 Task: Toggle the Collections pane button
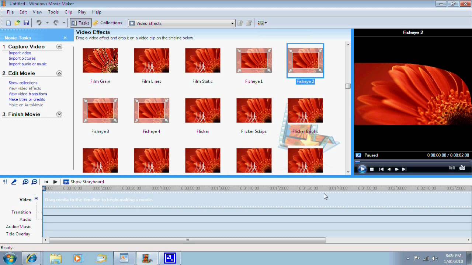click(x=108, y=23)
